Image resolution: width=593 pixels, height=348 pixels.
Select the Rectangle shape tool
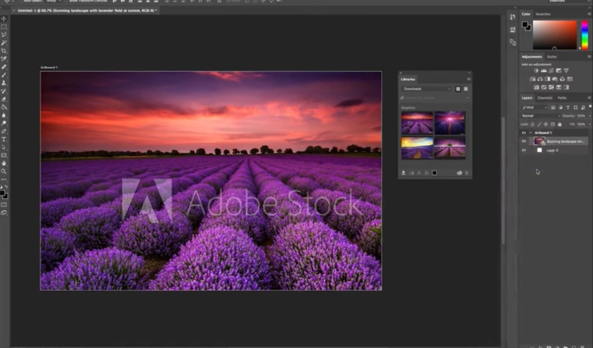point(4,155)
